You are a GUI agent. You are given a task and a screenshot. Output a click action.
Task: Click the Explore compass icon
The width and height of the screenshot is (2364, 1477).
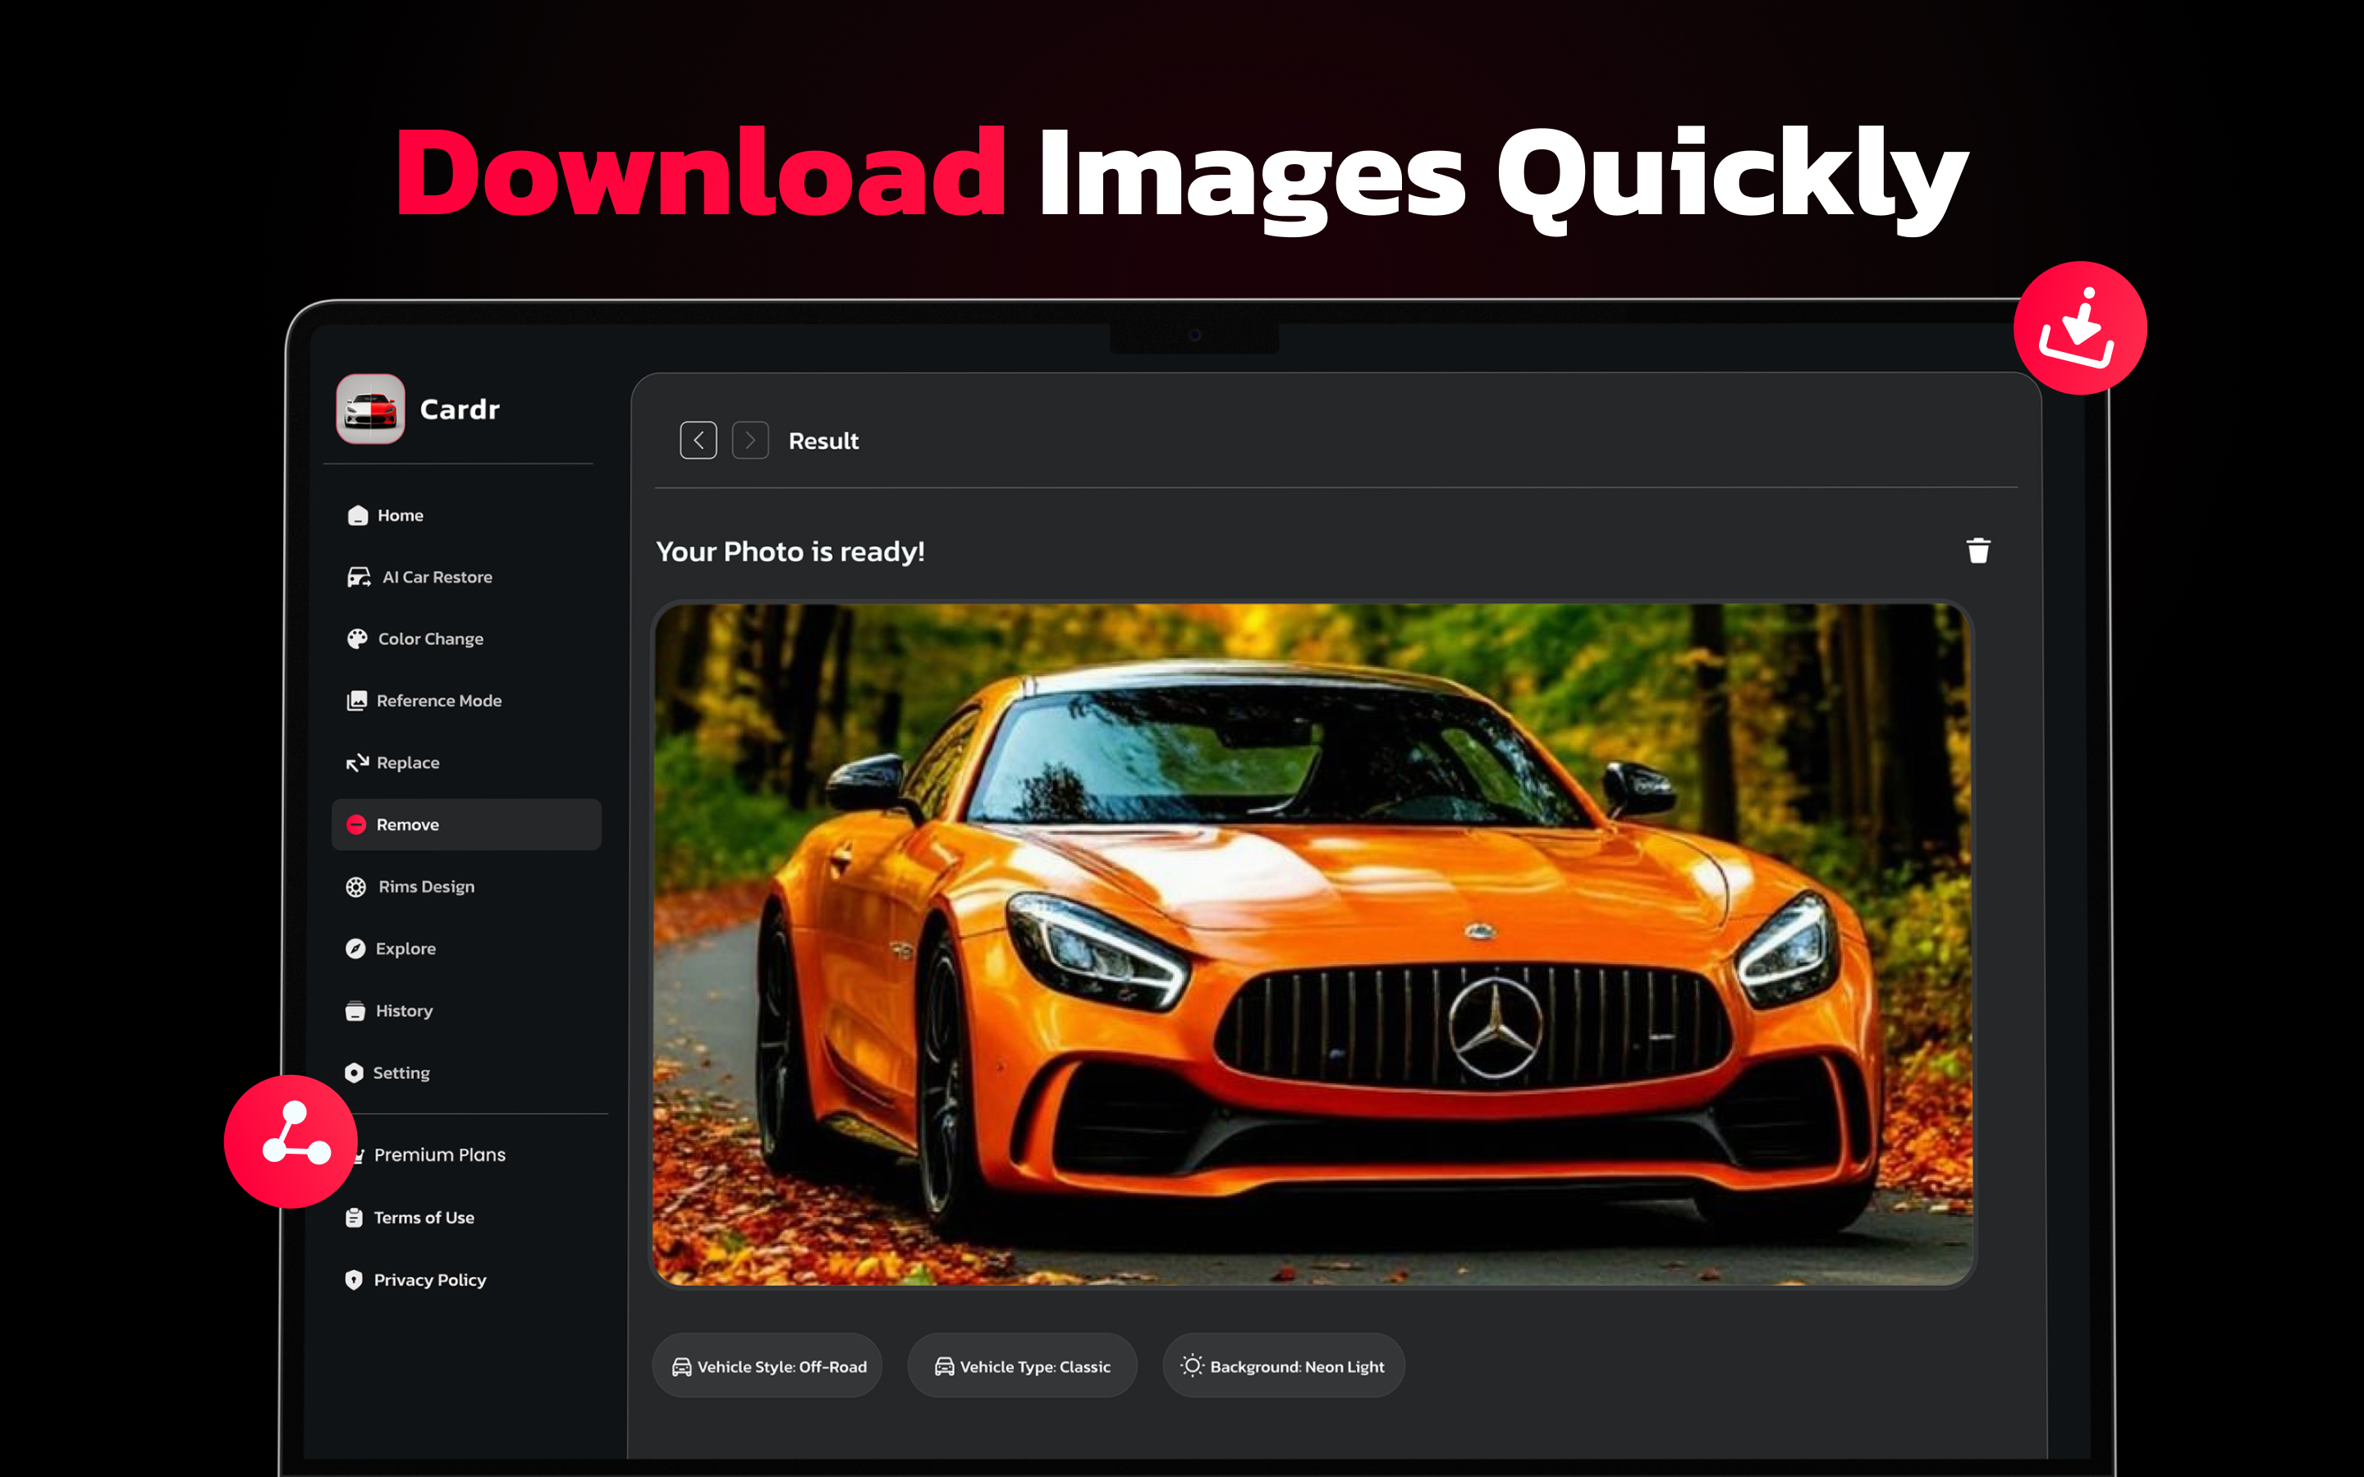(355, 949)
